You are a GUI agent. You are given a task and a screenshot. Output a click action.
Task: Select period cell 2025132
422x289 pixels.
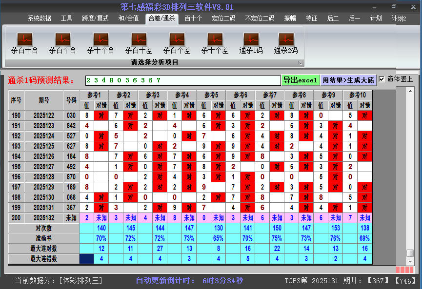click(44, 218)
